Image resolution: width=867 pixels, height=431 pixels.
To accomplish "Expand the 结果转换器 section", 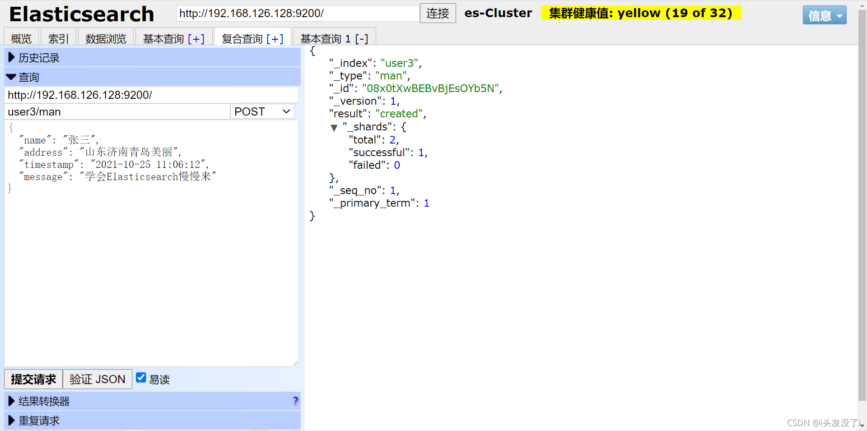I will (x=152, y=401).
